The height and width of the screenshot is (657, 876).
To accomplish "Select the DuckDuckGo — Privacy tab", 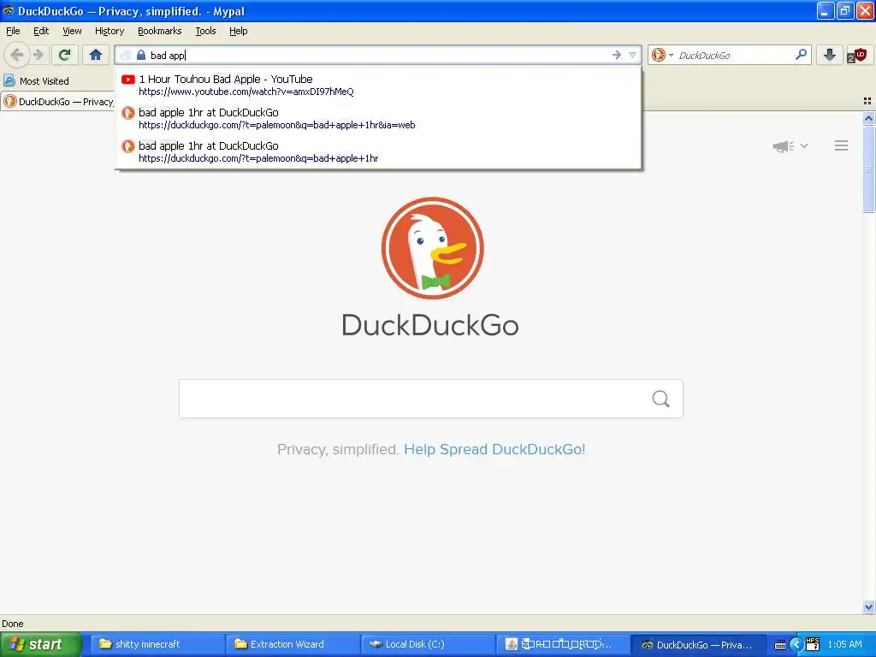I will coord(57,101).
